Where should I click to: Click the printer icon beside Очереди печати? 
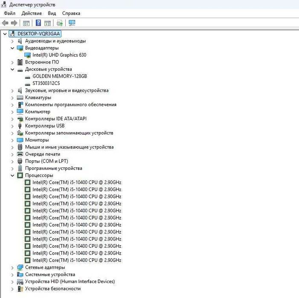tap(20, 154)
